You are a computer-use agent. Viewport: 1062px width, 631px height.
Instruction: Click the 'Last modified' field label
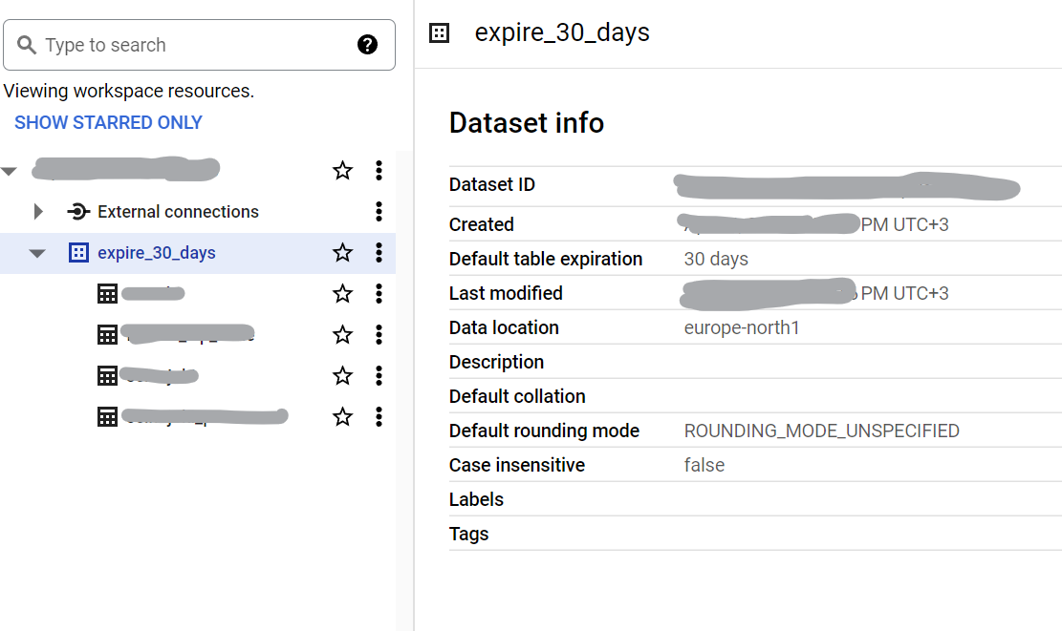click(506, 293)
